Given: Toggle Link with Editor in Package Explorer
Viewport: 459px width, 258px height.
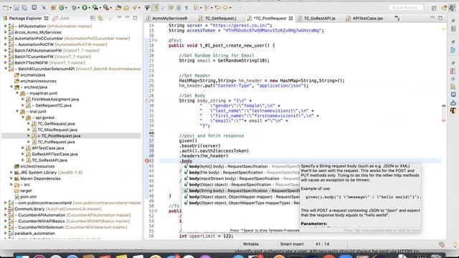Looking at the screenshot, I should [100, 18].
